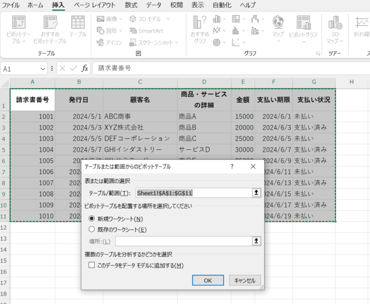
Task: Click the collapse icon beside the テーブル/範囲 field
Action: [256, 193]
